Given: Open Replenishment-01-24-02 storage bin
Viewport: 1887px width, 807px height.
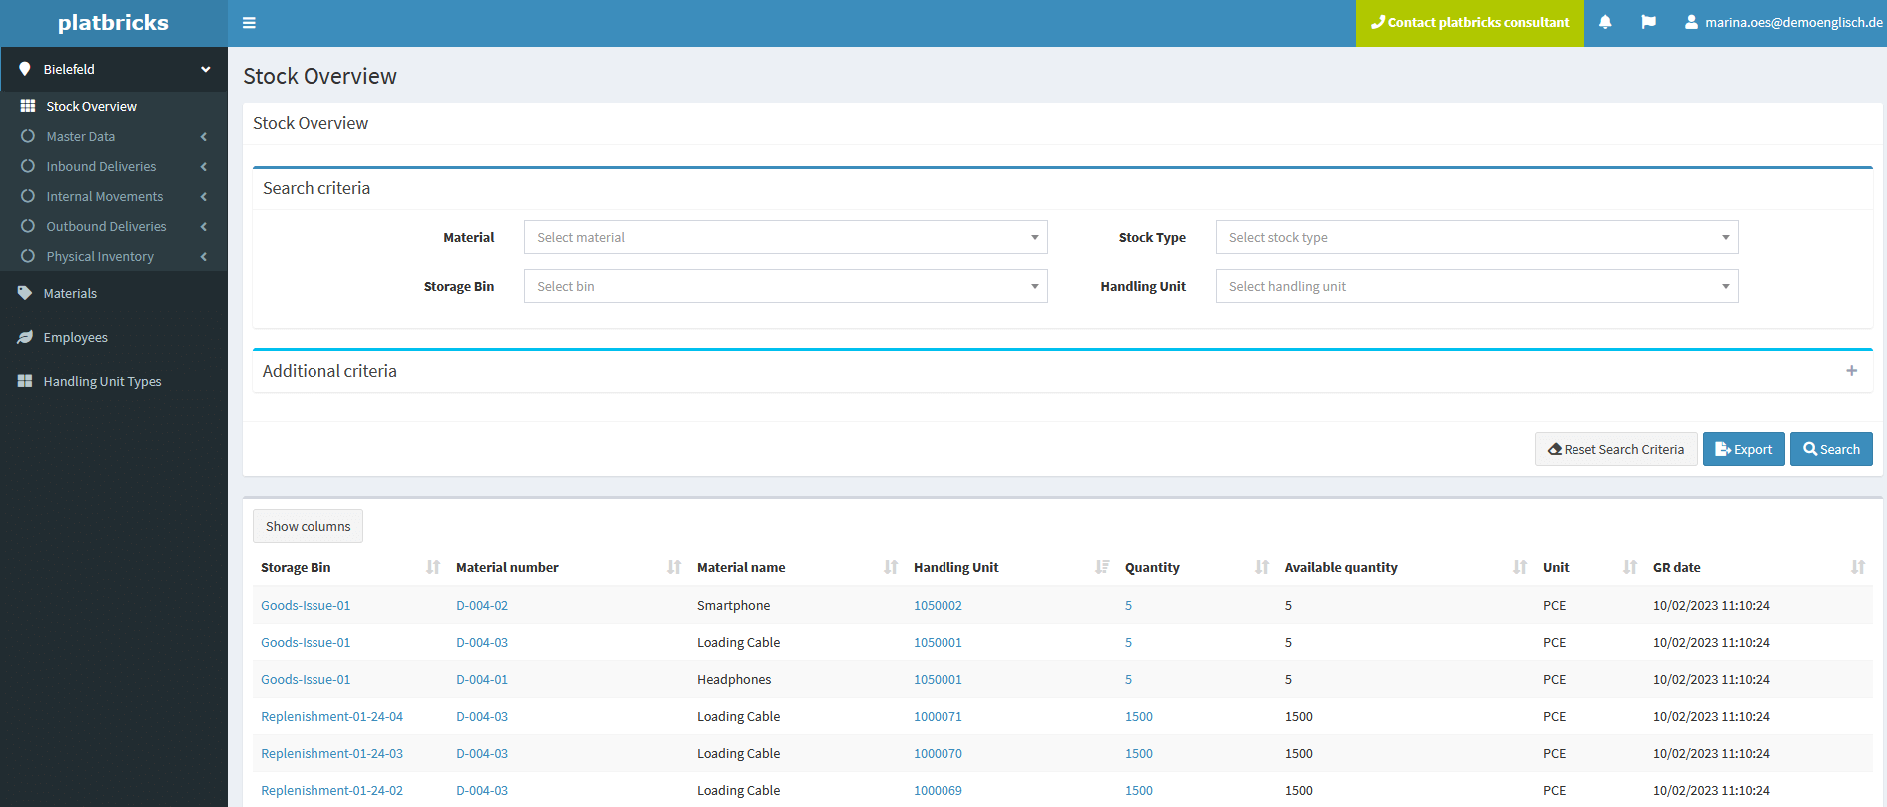Looking at the screenshot, I should point(331,790).
